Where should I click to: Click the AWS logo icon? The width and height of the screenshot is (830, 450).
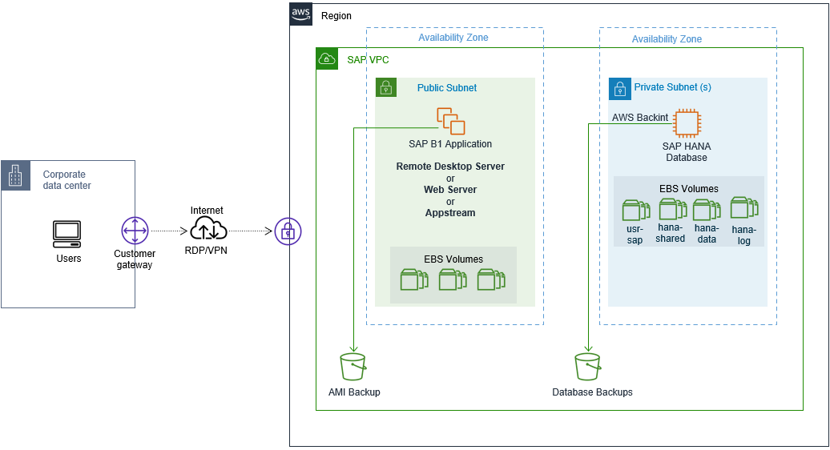click(301, 14)
